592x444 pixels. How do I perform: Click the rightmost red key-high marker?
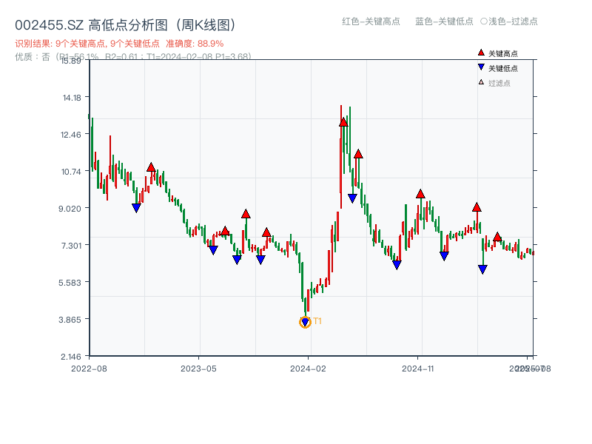tap(497, 237)
